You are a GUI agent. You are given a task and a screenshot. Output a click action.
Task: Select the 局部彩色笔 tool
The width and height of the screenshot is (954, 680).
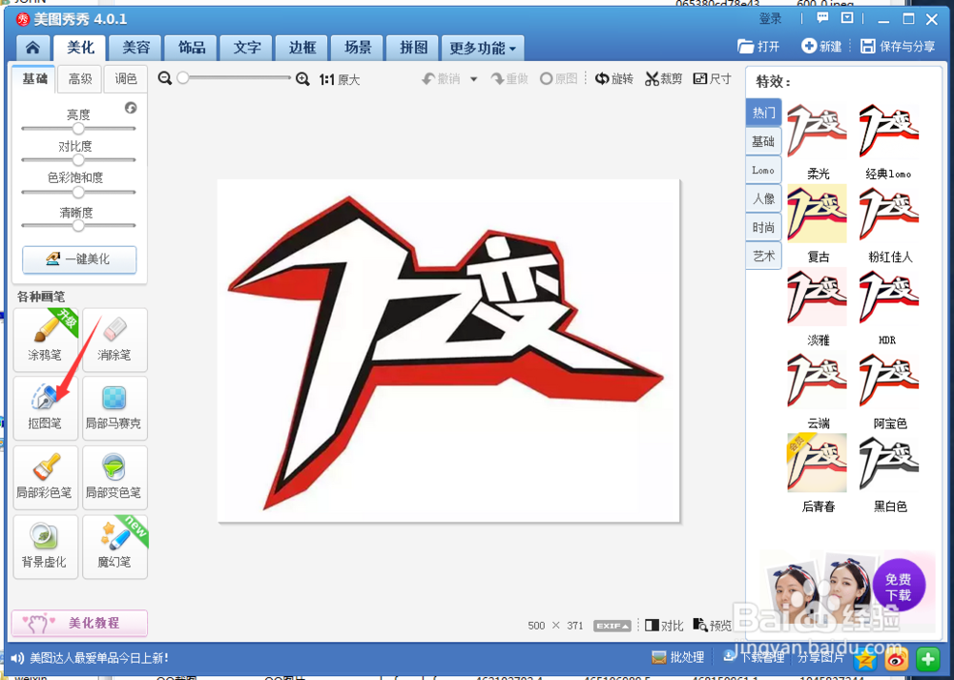[x=46, y=477]
